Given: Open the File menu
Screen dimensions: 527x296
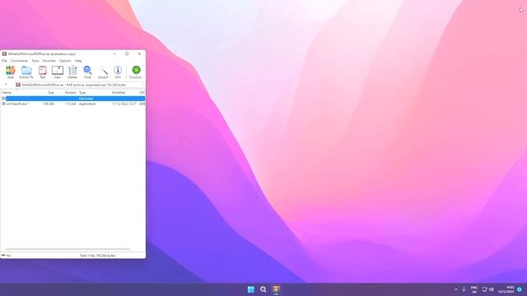Looking at the screenshot, I should 4,61.
